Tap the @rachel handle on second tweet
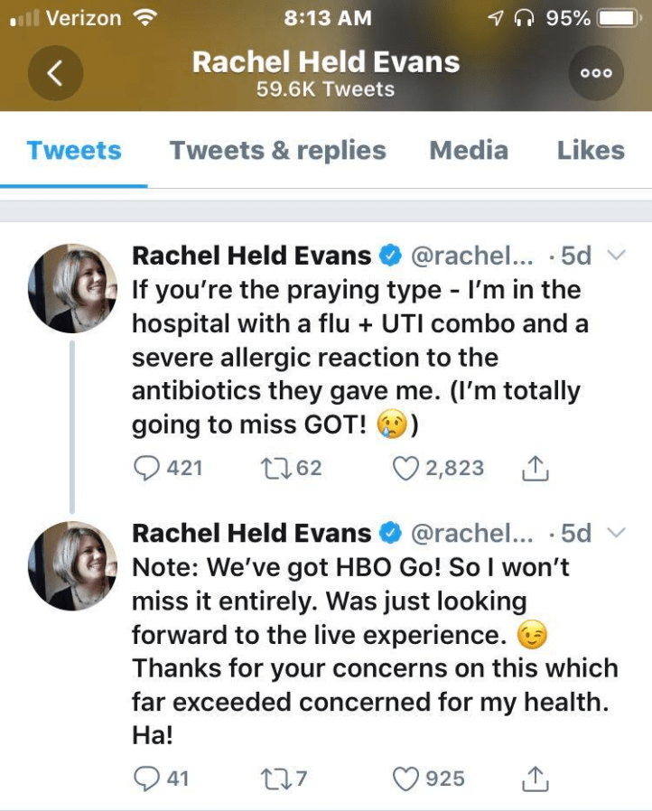The image size is (652, 811). [x=472, y=533]
